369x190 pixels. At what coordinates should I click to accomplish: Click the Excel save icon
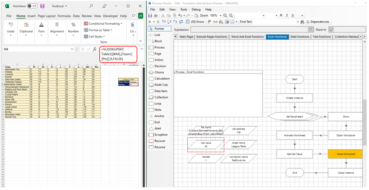click(x=42, y=6)
